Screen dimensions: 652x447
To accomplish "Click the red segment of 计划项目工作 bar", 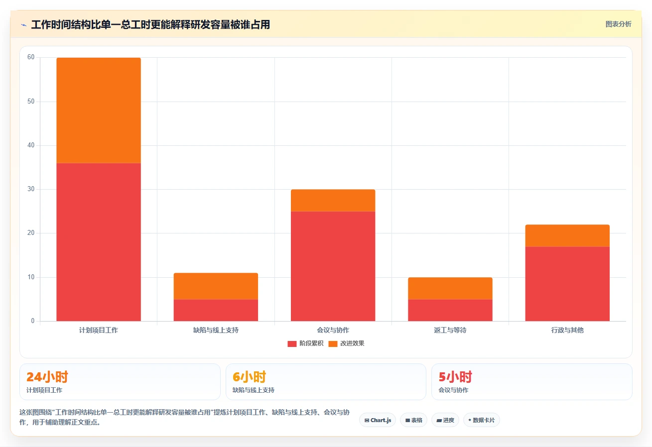I will click(99, 242).
